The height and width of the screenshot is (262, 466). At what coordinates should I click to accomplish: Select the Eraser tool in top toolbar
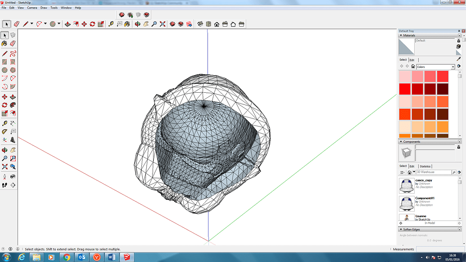pyautogui.click(x=17, y=24)
